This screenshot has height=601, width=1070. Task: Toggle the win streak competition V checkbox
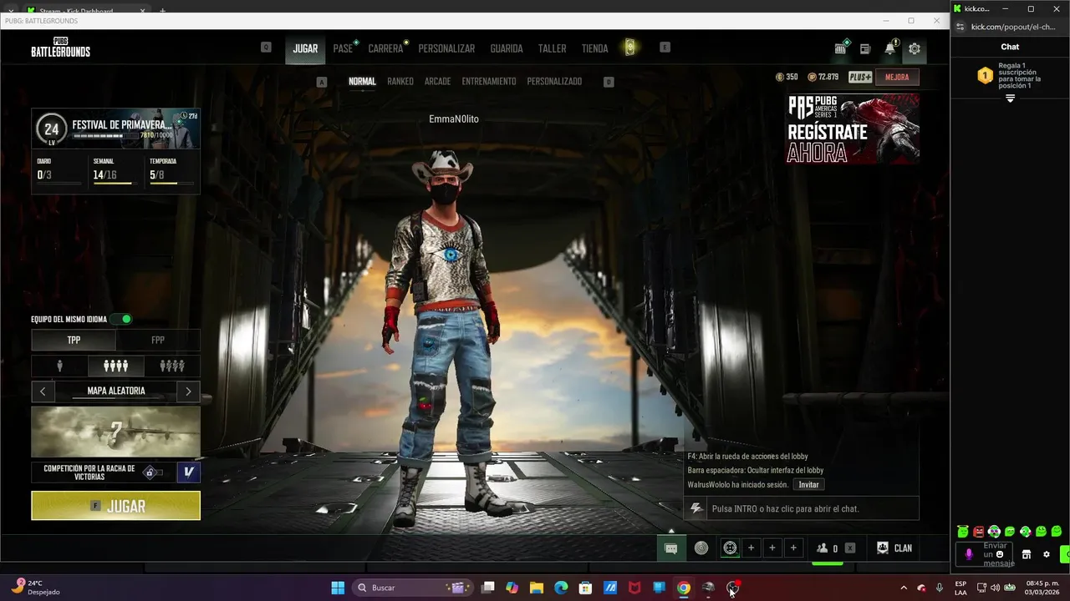tap(189, 472)
